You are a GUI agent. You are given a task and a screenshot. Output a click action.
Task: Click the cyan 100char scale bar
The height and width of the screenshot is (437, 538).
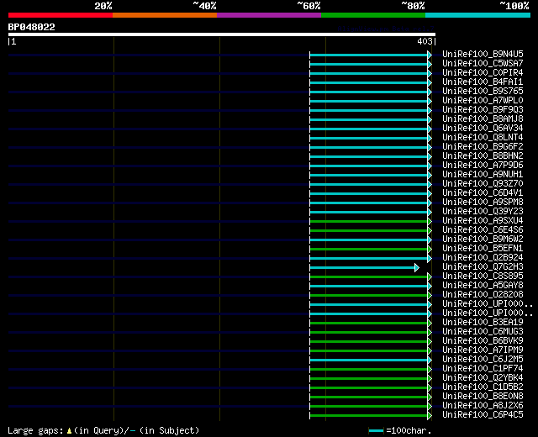pyautogui.click(x=376, y=430)
